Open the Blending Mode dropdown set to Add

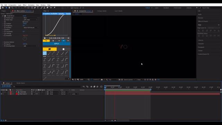pyautogui.click(x=31, y=46)
